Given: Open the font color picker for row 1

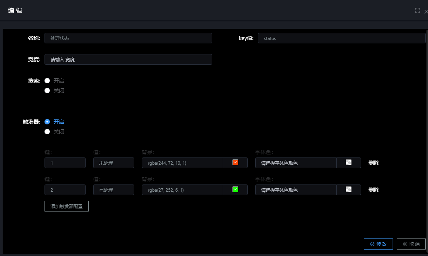Looking at the screenshot, I should [348, 162].
